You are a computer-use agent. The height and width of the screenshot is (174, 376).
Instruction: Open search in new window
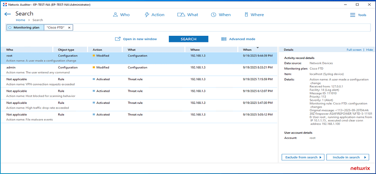pyautogui.click(x=136, y=39)
